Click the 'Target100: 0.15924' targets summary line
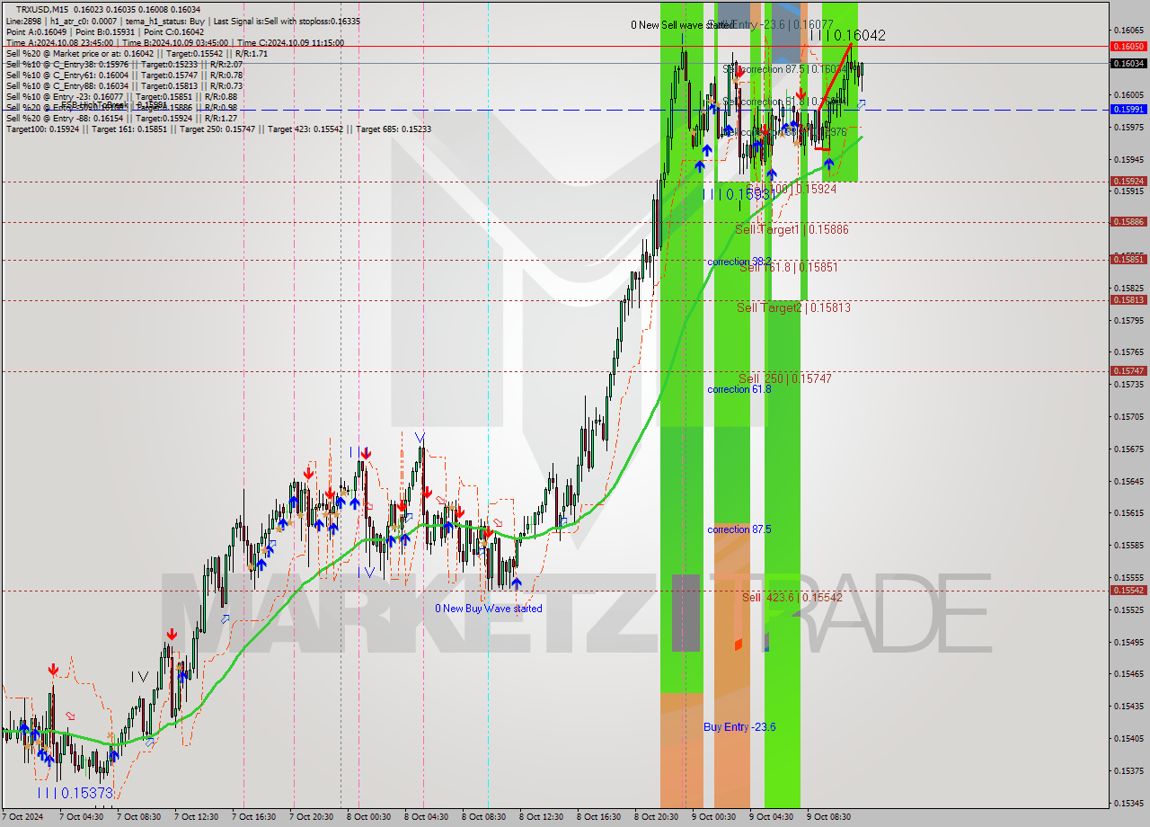The image size is (1150, 827). [x=218, y=129]
